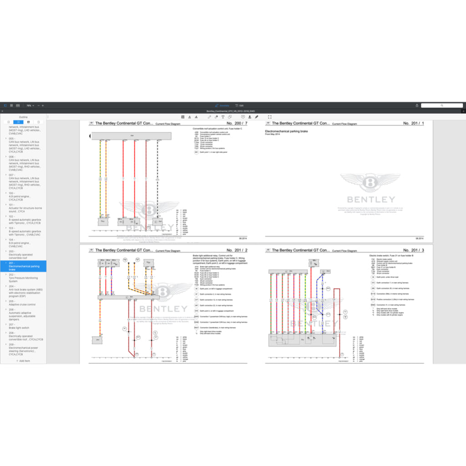Switch to the thumbnail grid view
Image resolution: width=466 pixels, height=466 pixels.
tap(11, 106)
